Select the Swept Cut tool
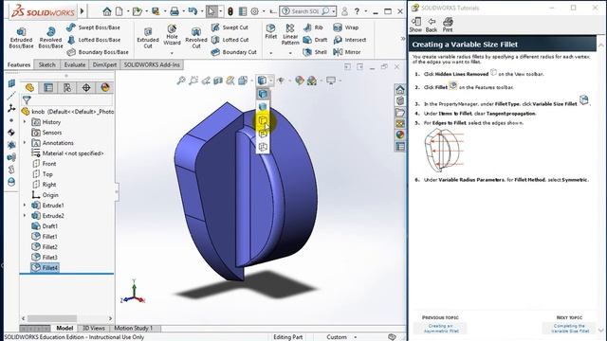The width and height of the screenshot is (607, 341). 230,27
